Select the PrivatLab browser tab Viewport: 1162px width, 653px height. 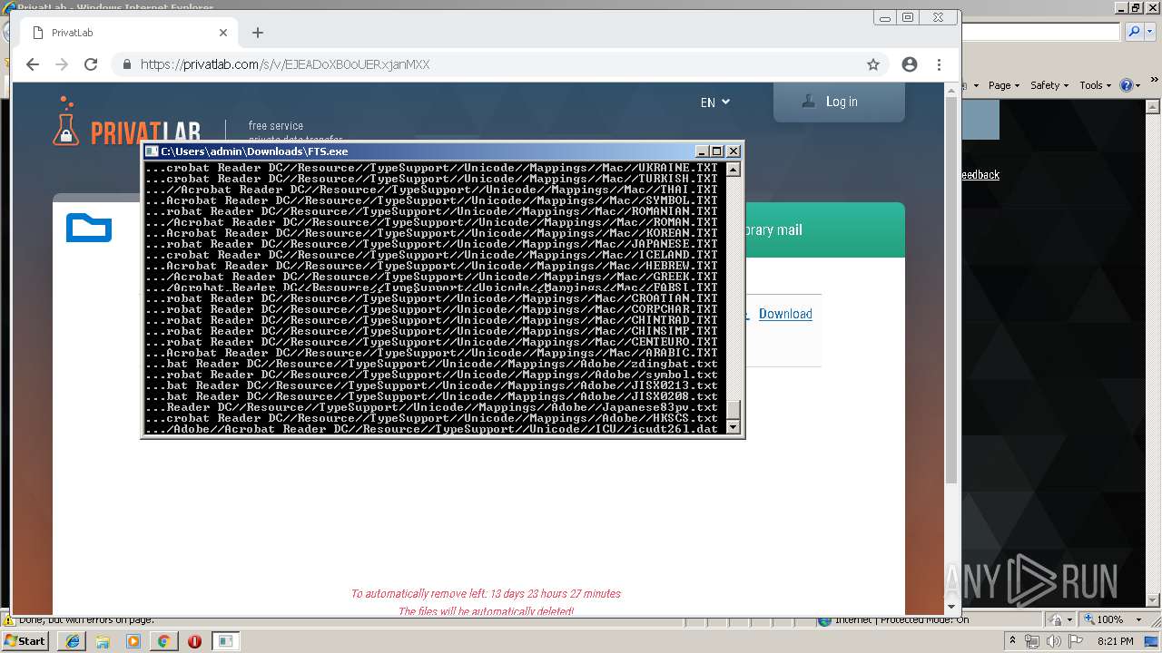127,33
